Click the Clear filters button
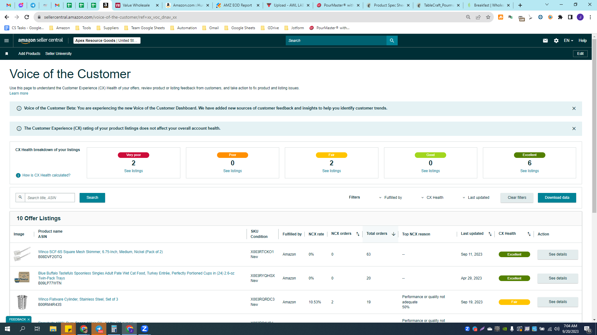Screen dimensions: 597x335 (517, 198)
